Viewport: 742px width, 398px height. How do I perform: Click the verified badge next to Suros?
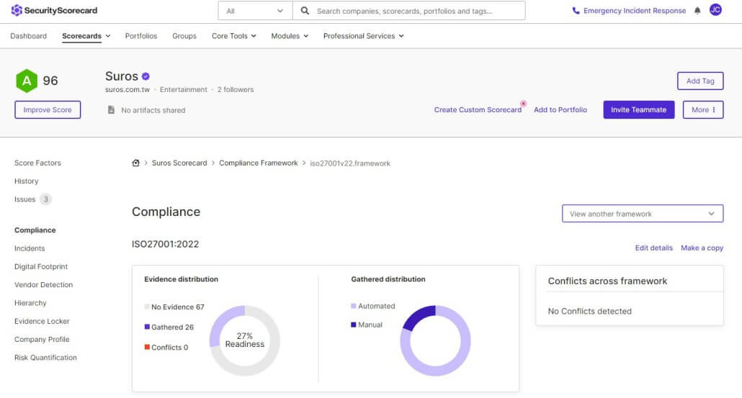146,76
